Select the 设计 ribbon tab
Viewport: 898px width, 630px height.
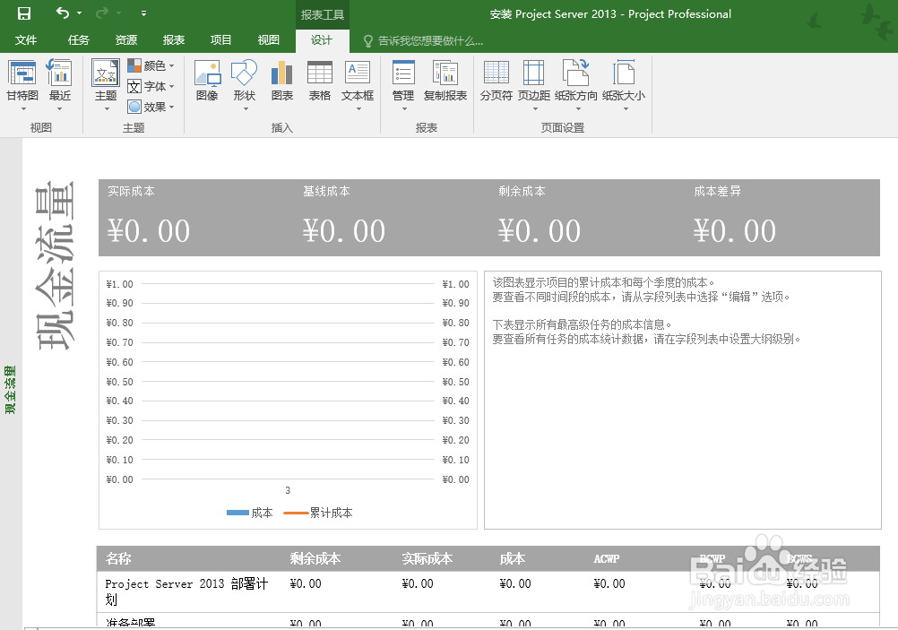pos(322,40)
